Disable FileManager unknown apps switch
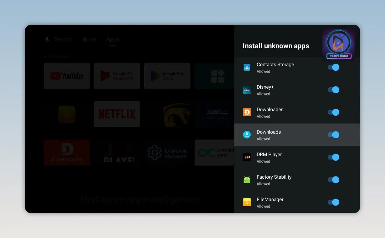 click(333, 202)
